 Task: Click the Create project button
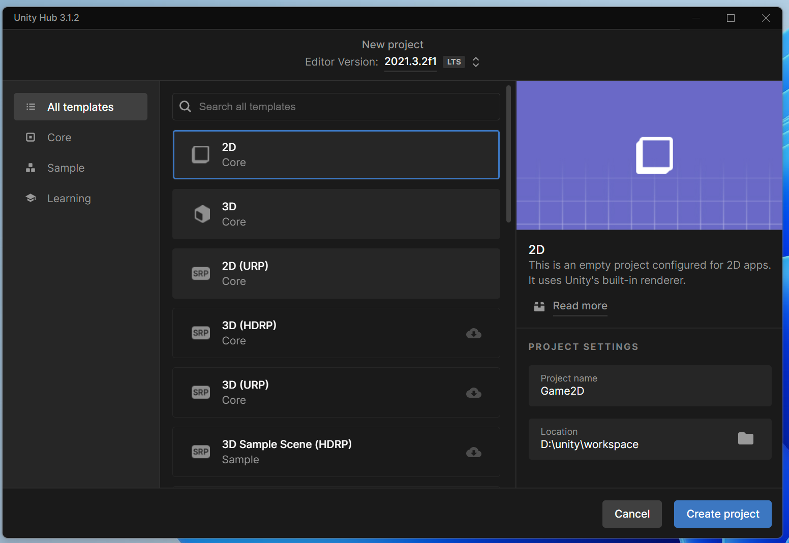pyautogui.click(x=722, y=514)
